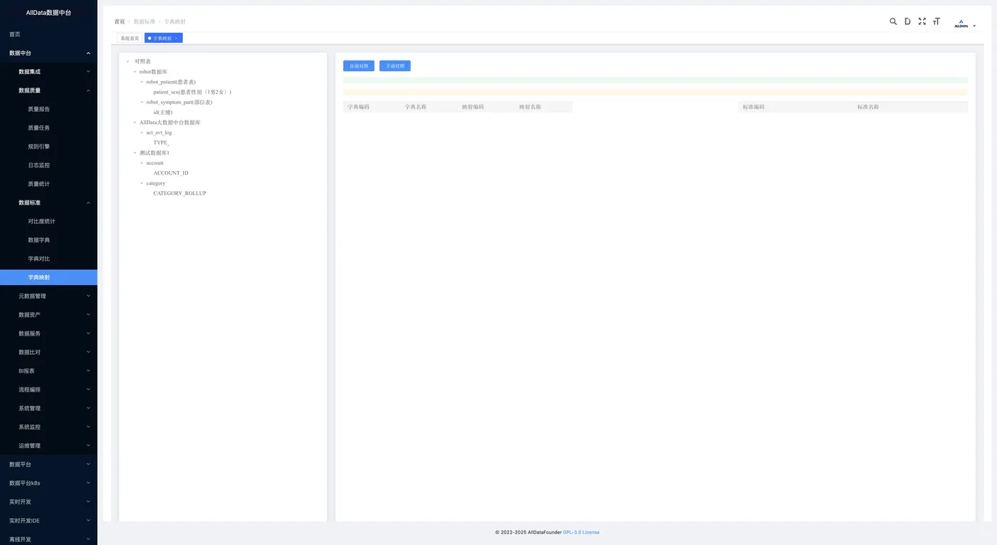Collapse the robot_symptom_part(部位表) tree arrow
The width and height of the screenshot is (997, 545).
point(142,103)
